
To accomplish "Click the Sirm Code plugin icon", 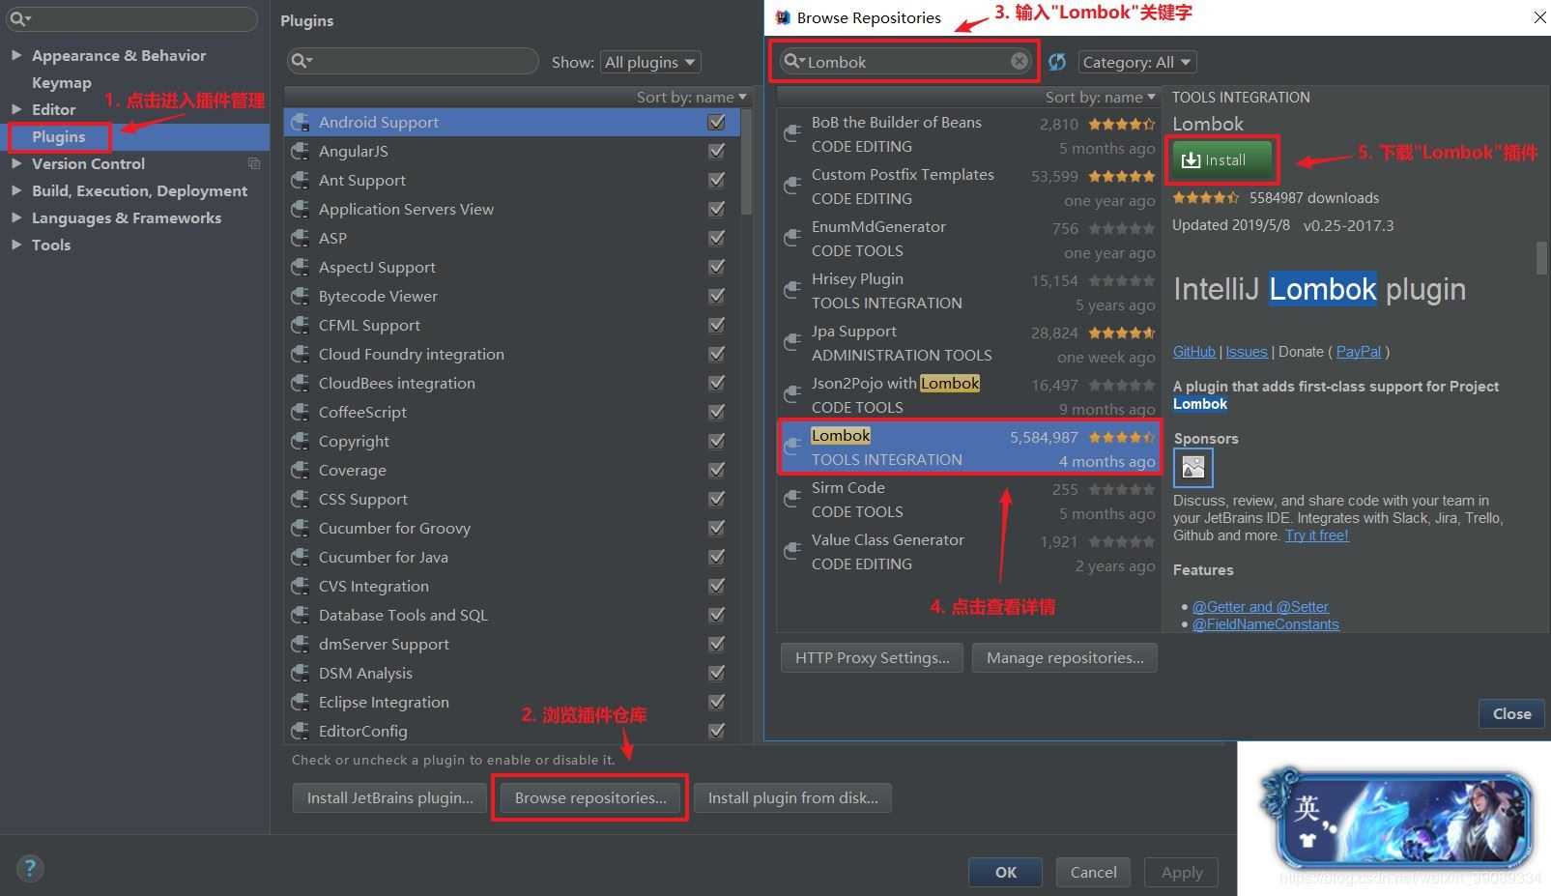I will [792, 500].
